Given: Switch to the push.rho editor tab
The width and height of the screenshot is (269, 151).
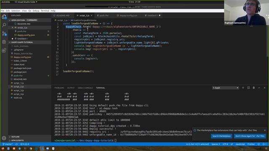Looking at the screenshot, I should coord(104,16).
